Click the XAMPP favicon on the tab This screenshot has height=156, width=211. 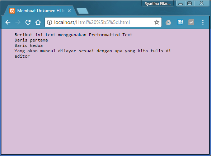point(12,11)
